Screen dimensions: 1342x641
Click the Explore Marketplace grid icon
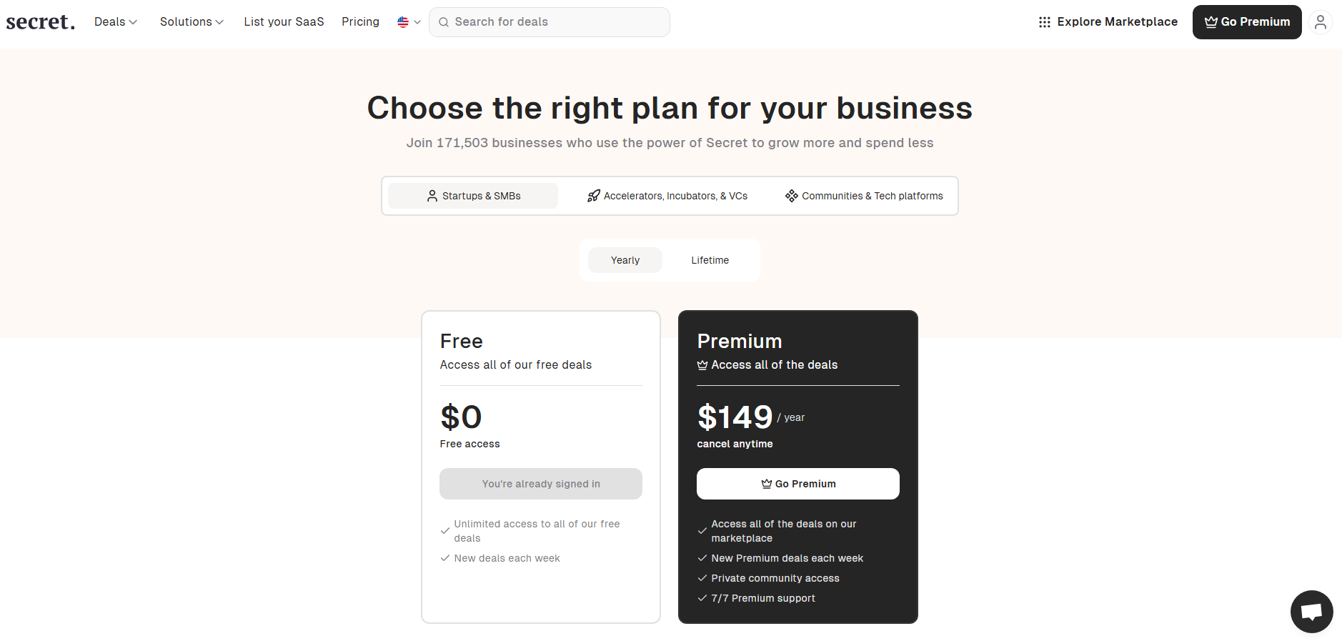click(x=1044, y=22)
